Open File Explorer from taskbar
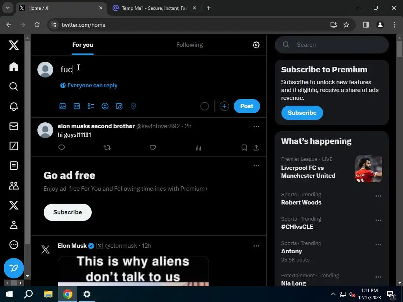 [48, 294]
